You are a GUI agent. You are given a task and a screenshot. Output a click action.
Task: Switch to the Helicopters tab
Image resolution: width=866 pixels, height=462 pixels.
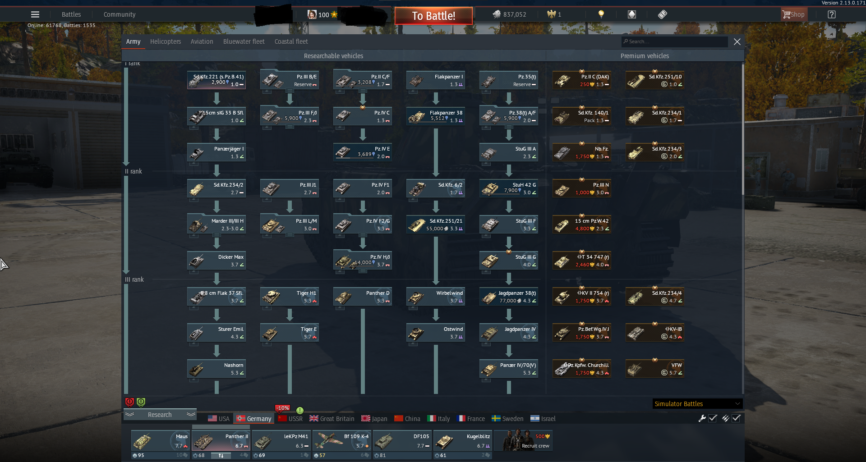[166, 41]
